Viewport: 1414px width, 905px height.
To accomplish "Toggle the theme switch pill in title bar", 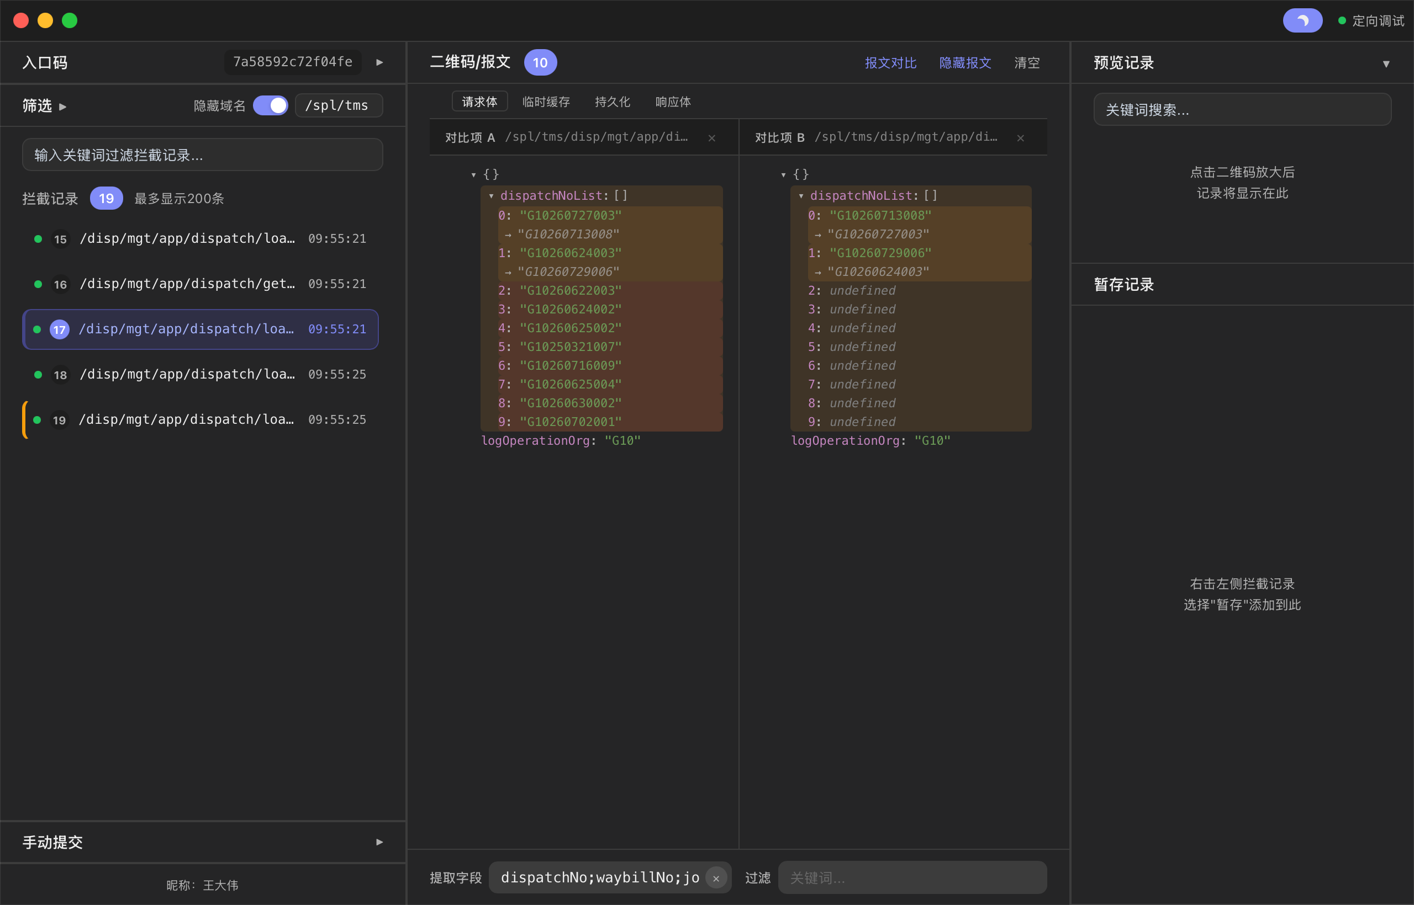I will (1302, 20).
